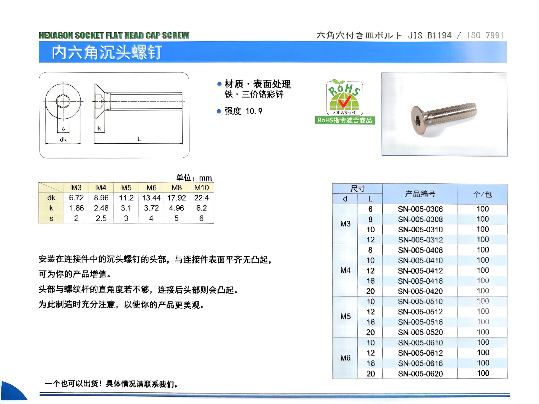Click the 为此制造时充分注意 description line
Viewport: 539px width, 404px height.
(122, 305)
